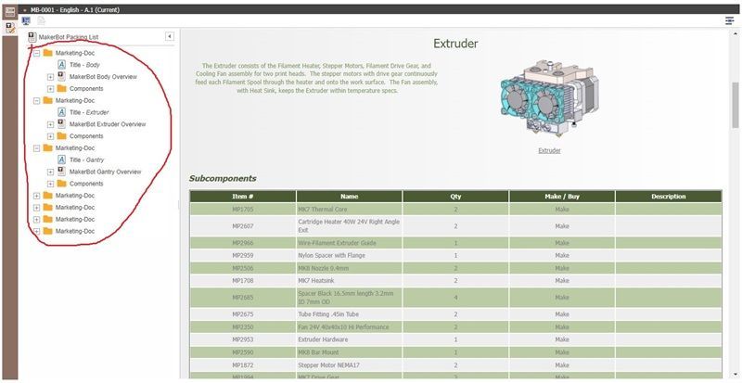Collapse the tree panel with the arrow button
Screen dimensions: 742x383
coord(170,36)
